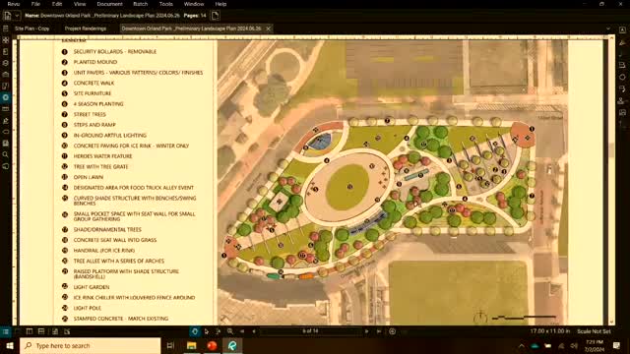Image resolution: width=630 pixels, height=354 pixels.
Task: Activate the Select Text tool
Action: tap(219, 331)
